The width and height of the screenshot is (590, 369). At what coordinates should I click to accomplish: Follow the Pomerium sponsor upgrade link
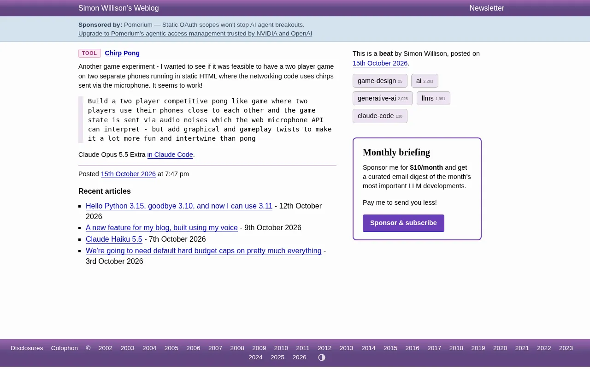[x=195, y=34]
